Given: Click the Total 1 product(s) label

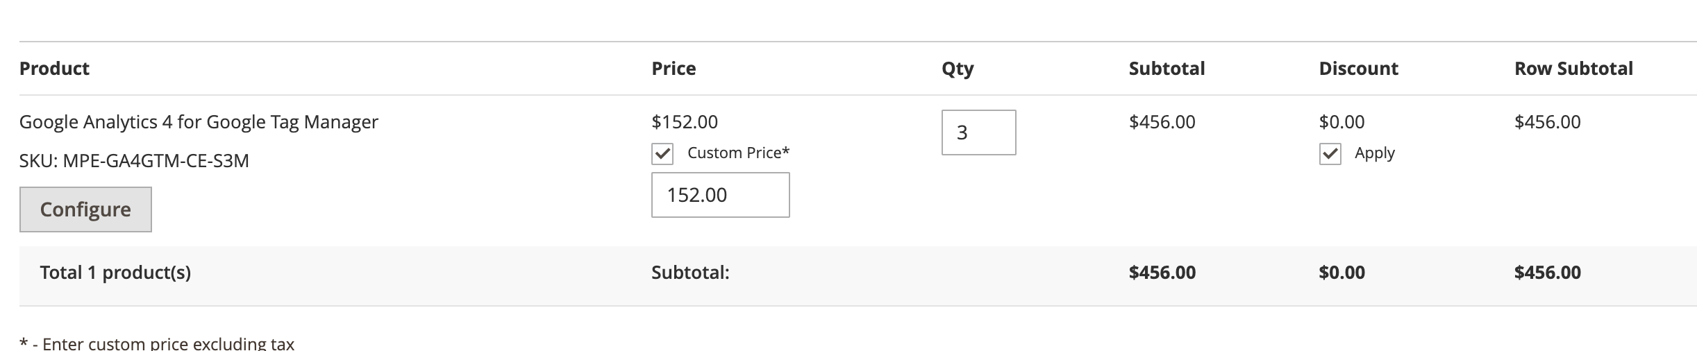Looking at the screenshot, I should pyautogui.click(x=115, y=273).
